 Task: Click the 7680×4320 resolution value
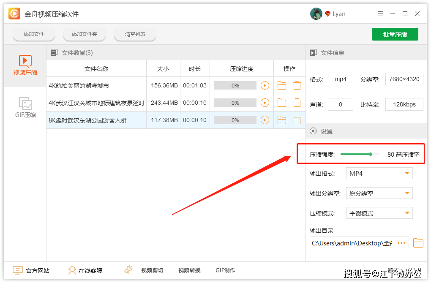pos(404,79)
